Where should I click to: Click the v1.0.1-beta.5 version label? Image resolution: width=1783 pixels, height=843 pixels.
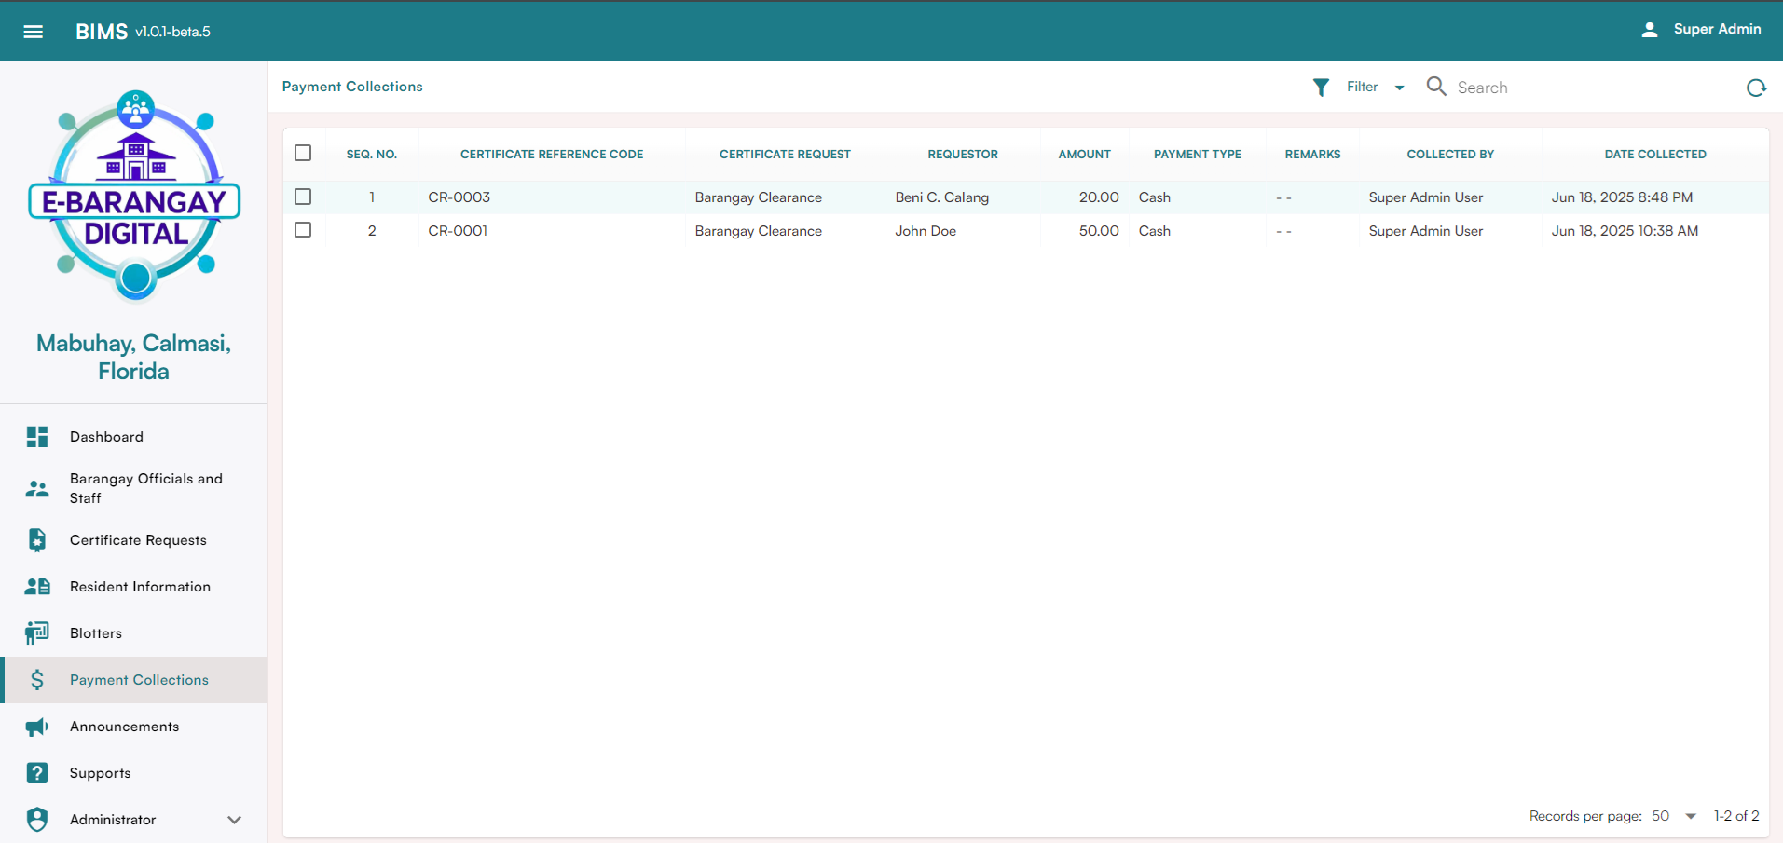click(x=172, y=32)
